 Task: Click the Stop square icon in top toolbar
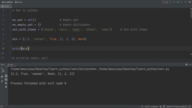[x=185, y=2]
